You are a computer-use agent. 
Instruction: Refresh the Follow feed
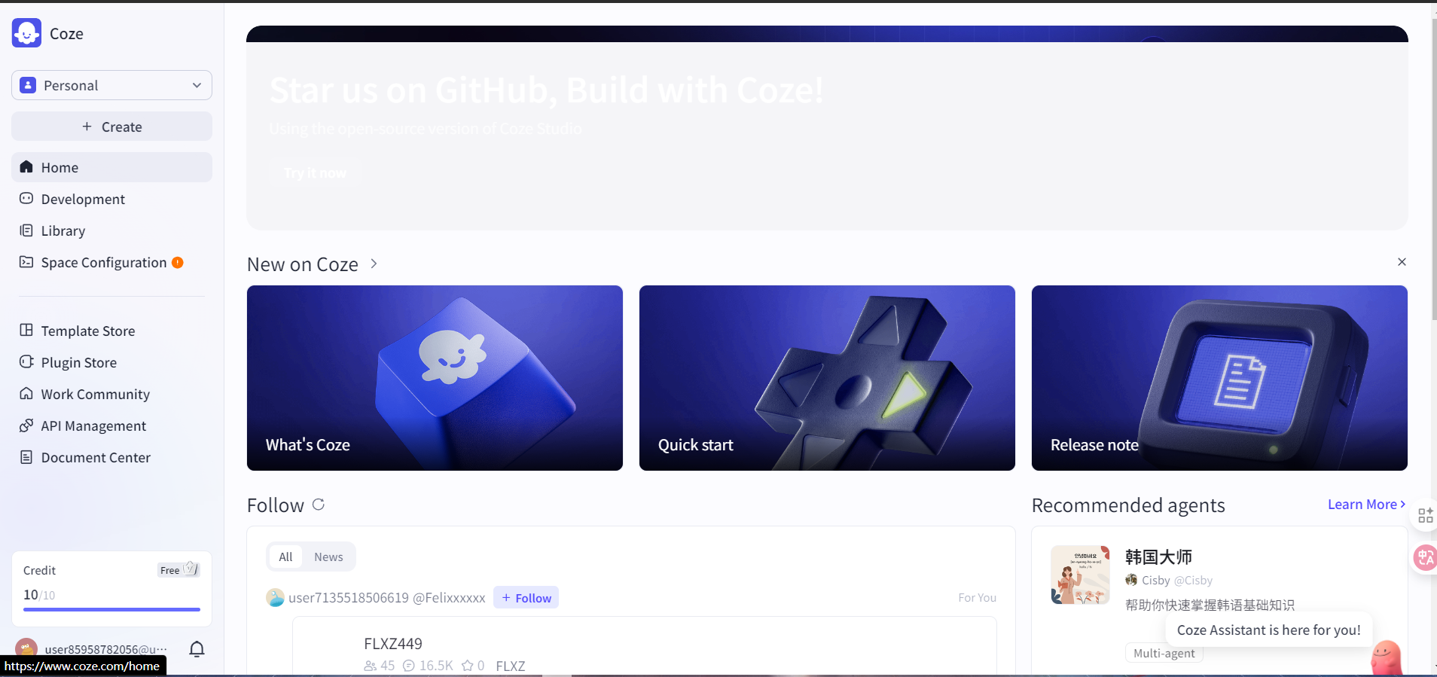click(319, 505)
